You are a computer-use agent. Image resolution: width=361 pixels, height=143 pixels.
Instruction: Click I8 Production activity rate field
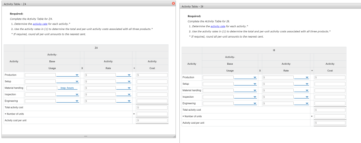(x=278, y=78)
